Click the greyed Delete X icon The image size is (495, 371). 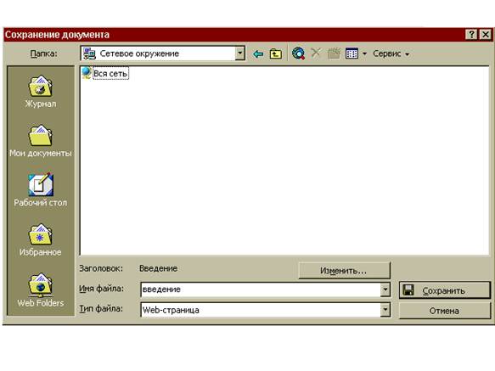pyautogui.click(x=316, y=53)
